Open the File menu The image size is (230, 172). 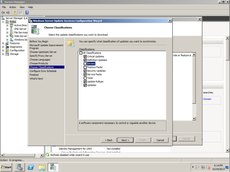click(x=4, y=7)
